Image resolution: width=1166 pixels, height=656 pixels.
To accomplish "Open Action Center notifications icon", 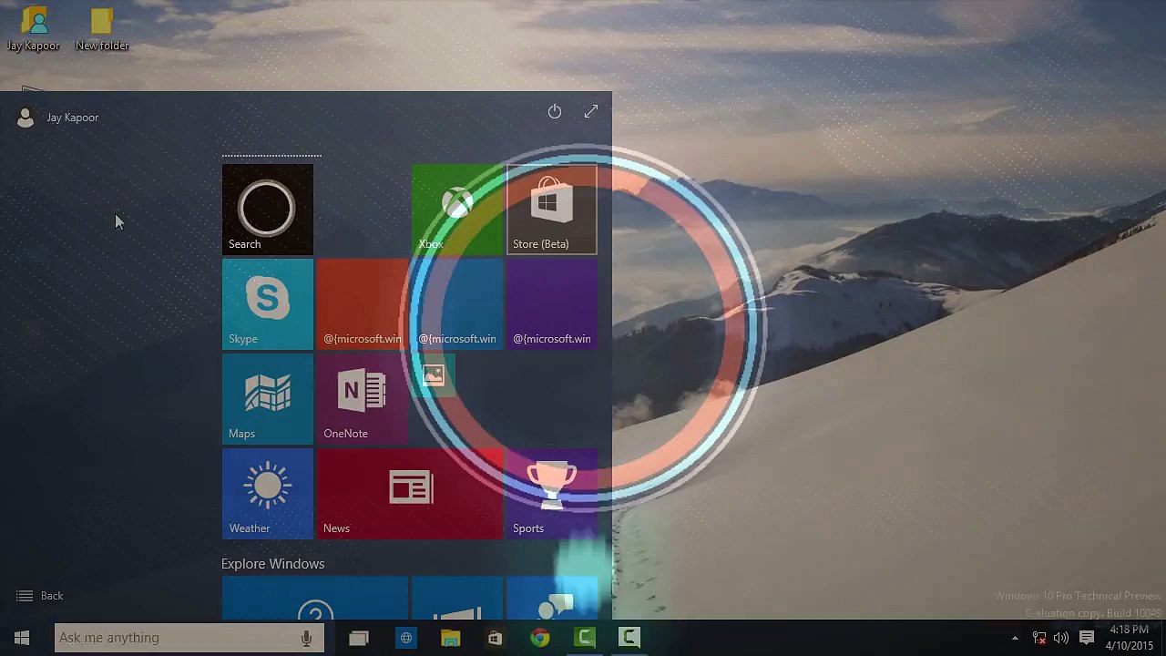I will (x=1087, y=638).
